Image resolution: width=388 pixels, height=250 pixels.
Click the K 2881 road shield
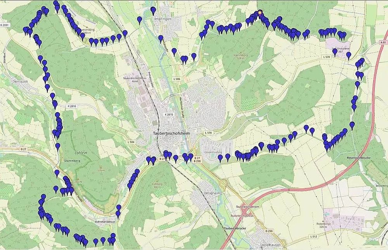[4, 25]
